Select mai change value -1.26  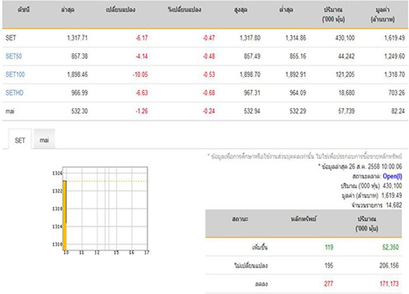click(x=141, y=111)
